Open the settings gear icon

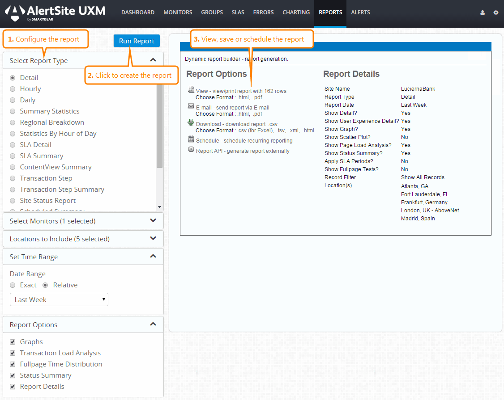pos(496,13)
